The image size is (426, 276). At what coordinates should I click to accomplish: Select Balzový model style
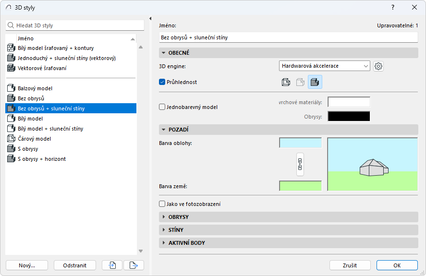(71, 88)
